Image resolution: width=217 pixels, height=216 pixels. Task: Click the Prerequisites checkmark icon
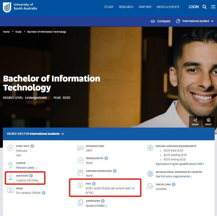80,160
